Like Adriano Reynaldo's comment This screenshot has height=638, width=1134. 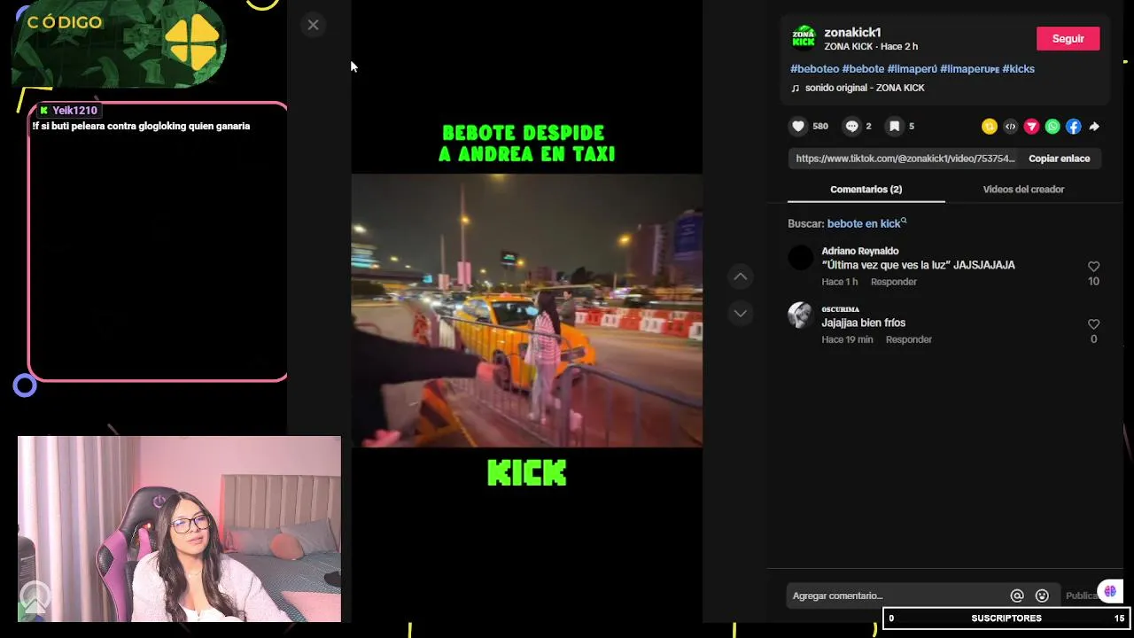pos(1093,267)
